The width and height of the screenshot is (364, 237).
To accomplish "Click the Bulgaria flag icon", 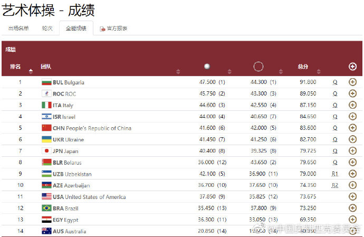I will point(46,82).
